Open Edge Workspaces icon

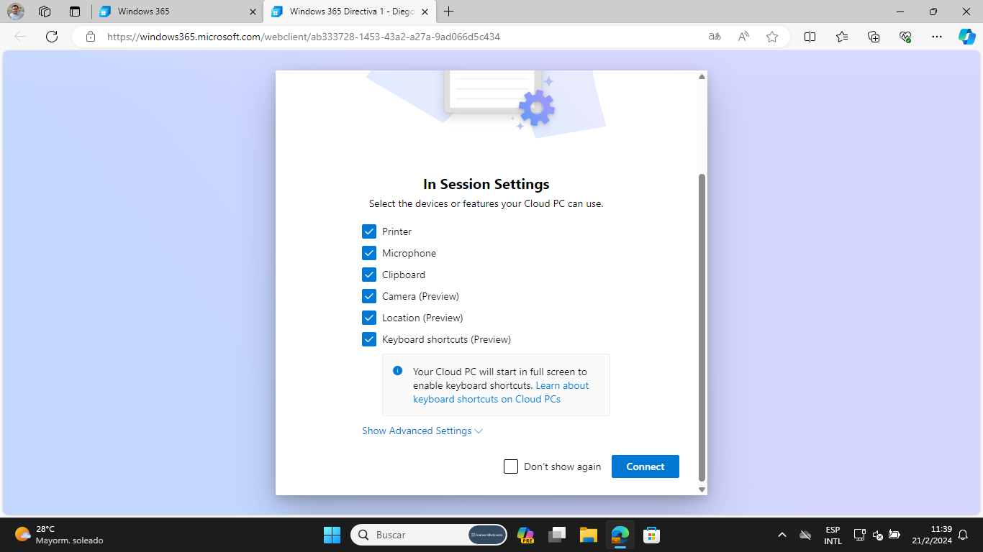[45, 11]
